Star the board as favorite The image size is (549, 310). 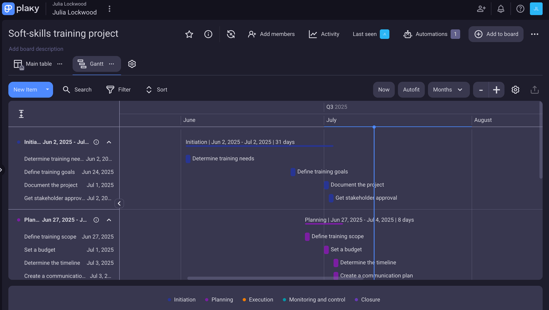tap(189, 34)
